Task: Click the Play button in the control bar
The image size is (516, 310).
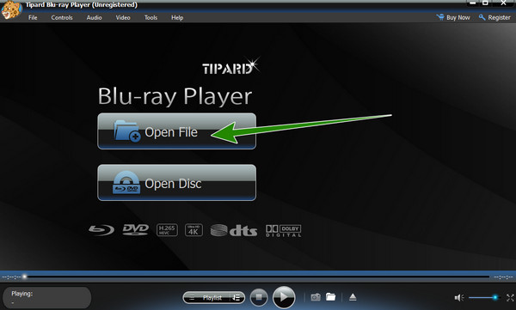Action: (x=284, y=297)
